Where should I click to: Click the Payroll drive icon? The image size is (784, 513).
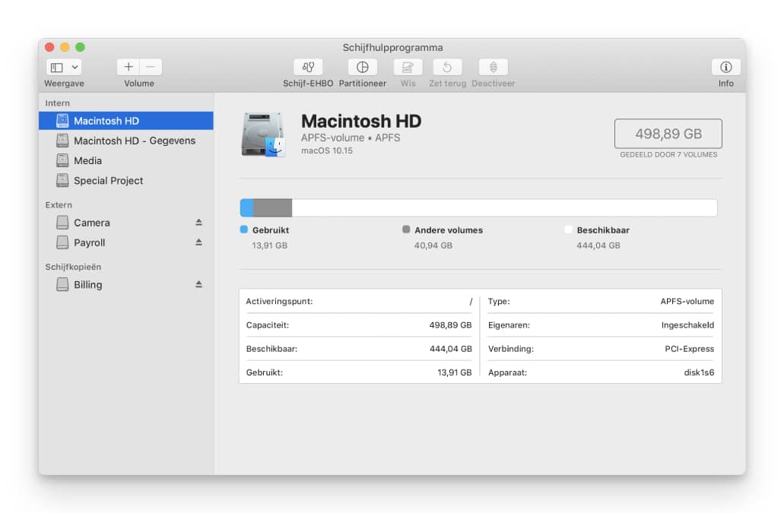pyautogui.click(x=62, y=242)
